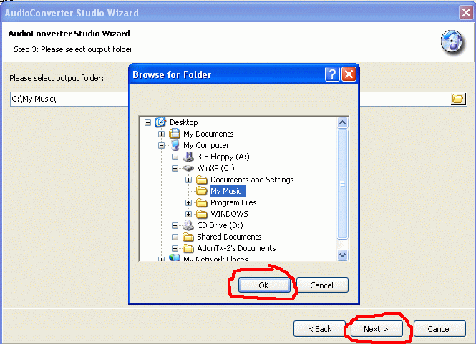This screenshot has width=476, height=344.
Task: Click the Desktop icon in folder tree
Action: point(160,122)
